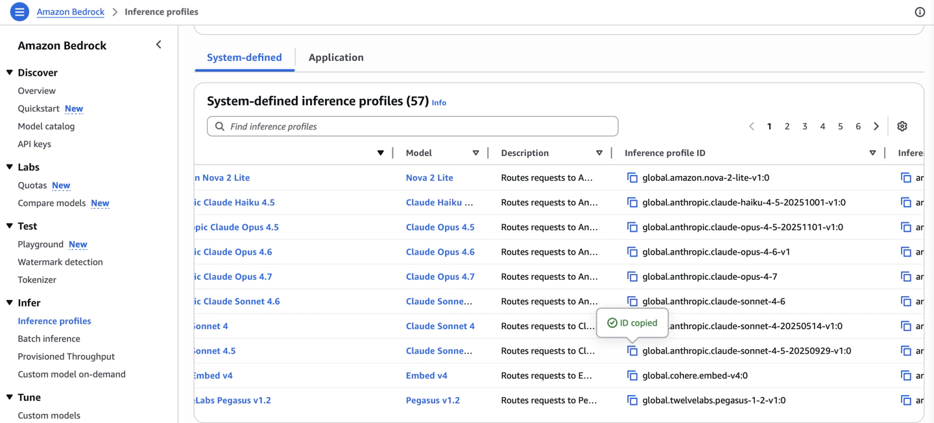Open the Embed v4 model link
Screen dimensions: 934x423
pos(427,375)
